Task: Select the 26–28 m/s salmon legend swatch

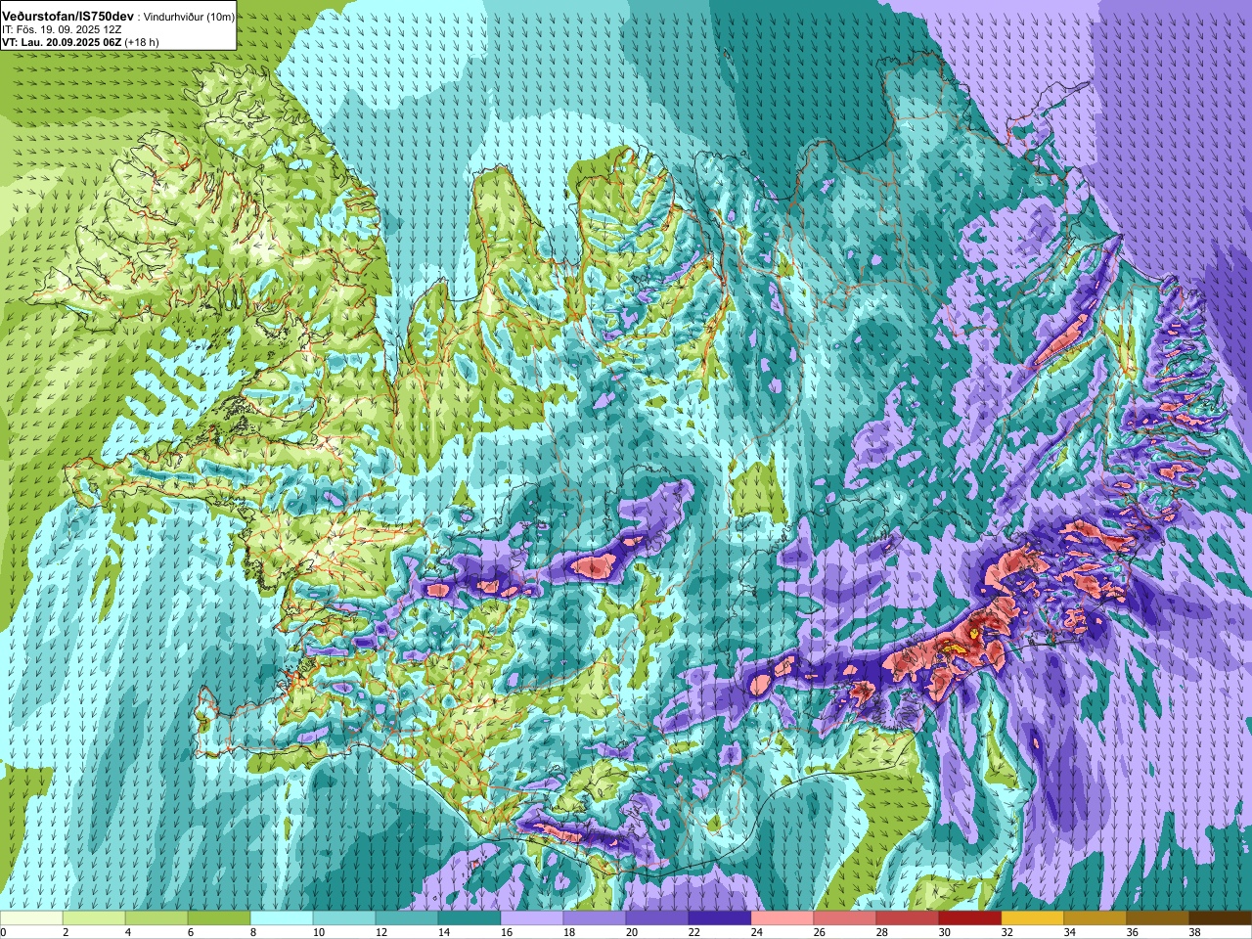Action: (x=845, y=918)
